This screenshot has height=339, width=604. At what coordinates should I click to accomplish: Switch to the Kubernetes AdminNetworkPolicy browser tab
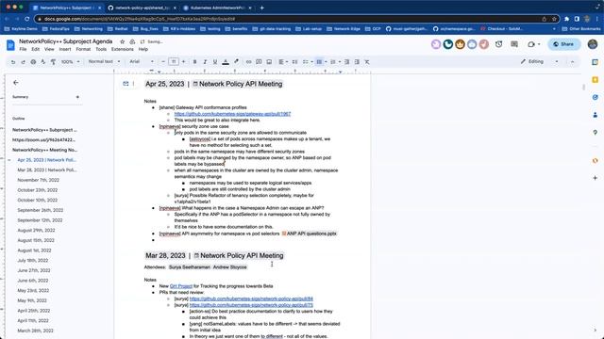click(218, 8)
